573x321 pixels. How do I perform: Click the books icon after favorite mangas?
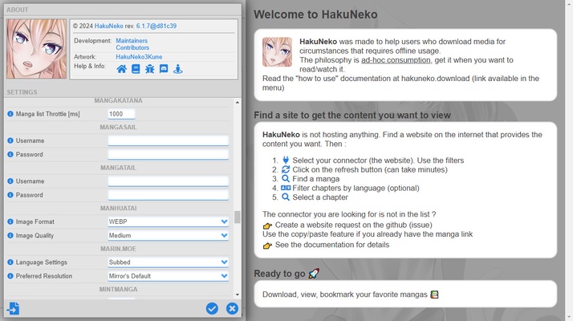click(434, 295)
